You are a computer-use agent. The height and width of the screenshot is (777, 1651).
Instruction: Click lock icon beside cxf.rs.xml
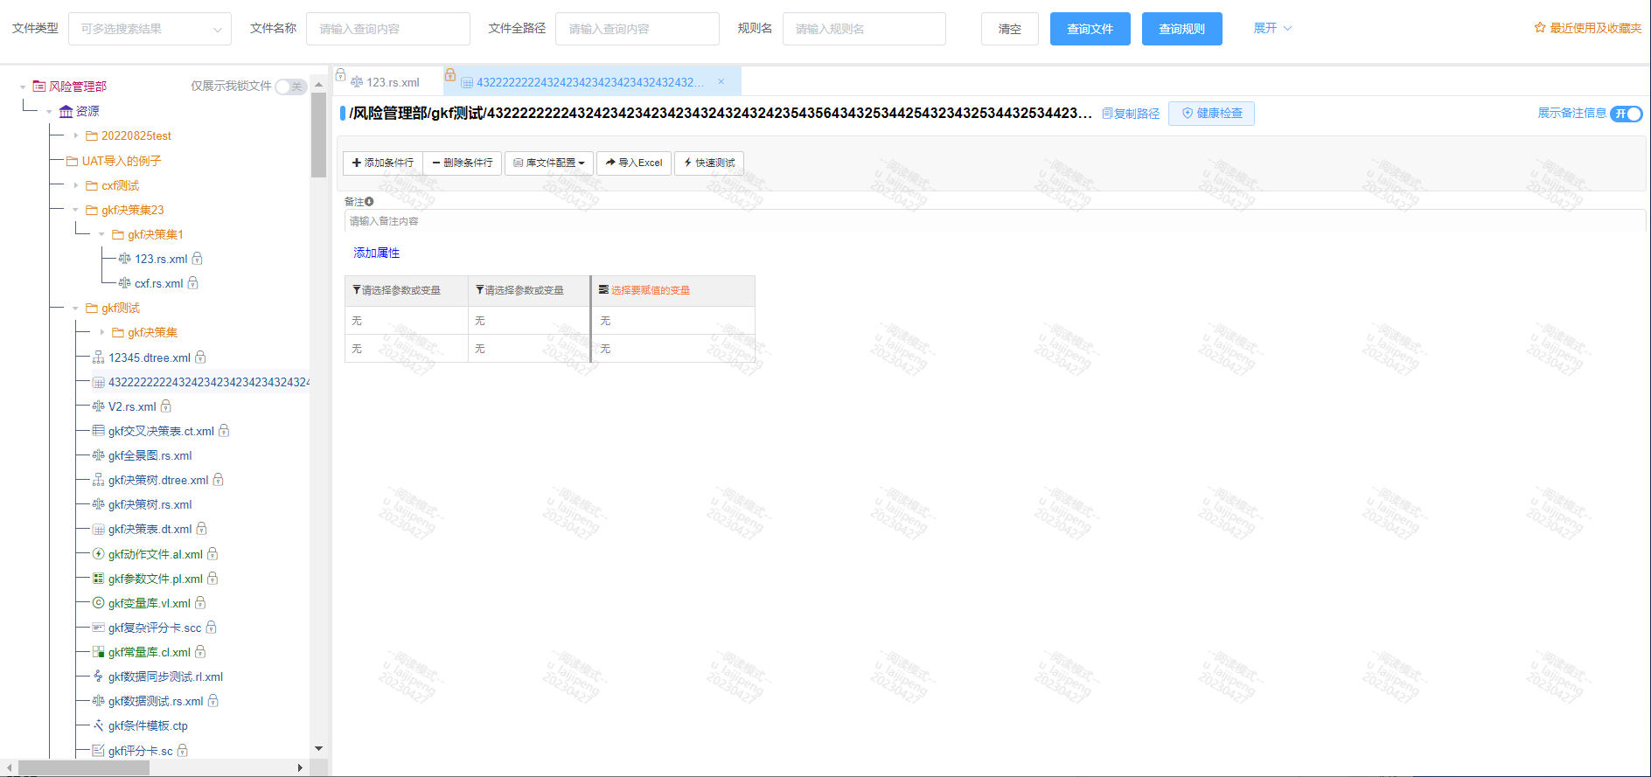[193, 283]
